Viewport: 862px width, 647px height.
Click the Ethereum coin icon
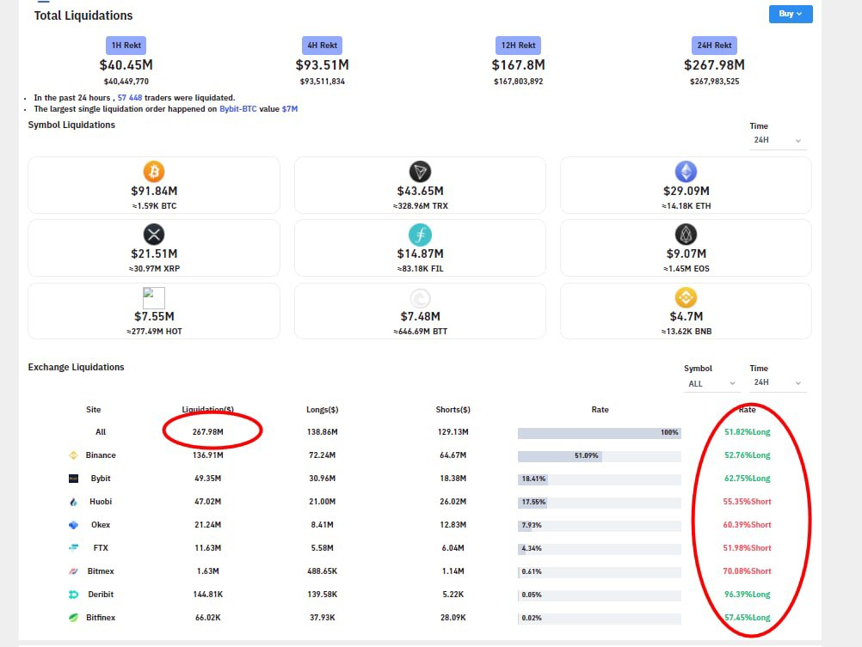[x=686, y=172]
